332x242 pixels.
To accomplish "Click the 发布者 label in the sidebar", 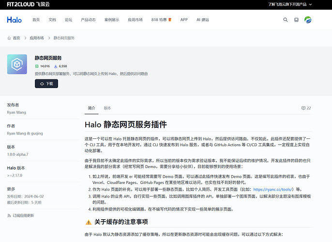I will click(x=13, y=105).
